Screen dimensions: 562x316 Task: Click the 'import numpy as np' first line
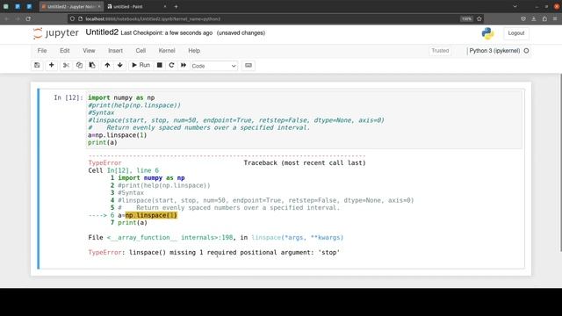[121, 97]
